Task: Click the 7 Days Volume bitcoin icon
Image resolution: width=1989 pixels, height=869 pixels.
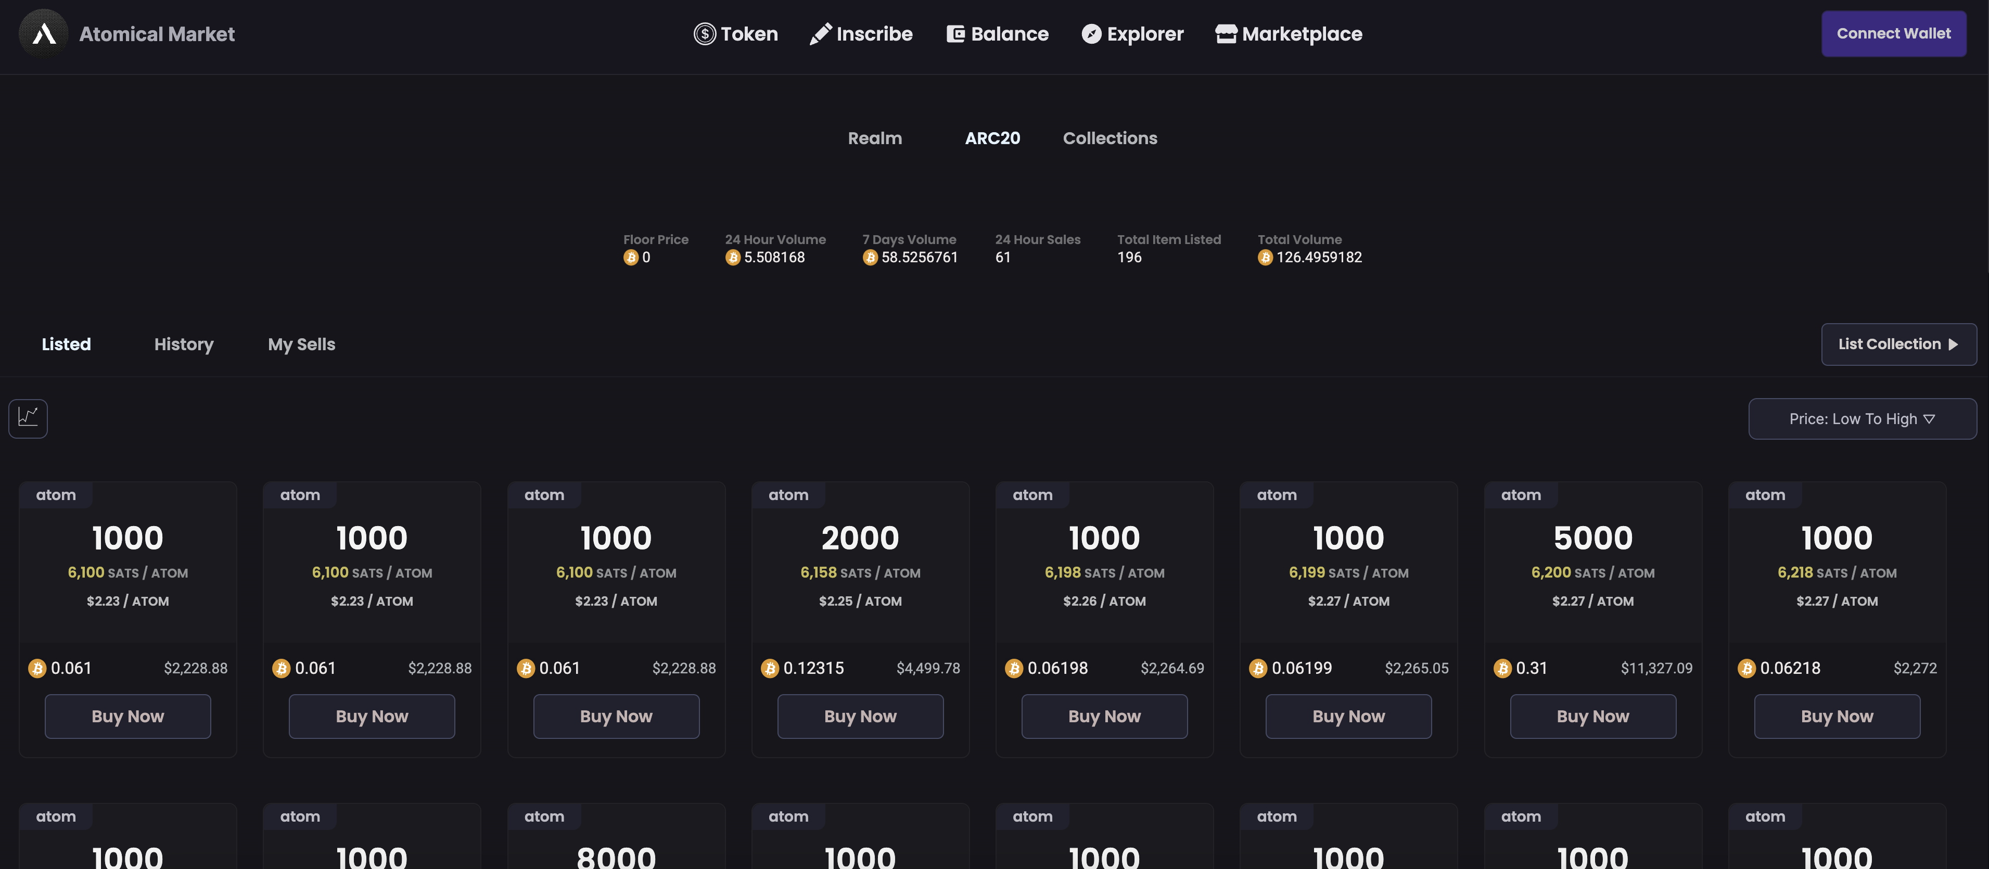Action: click(x=870, y=258)
